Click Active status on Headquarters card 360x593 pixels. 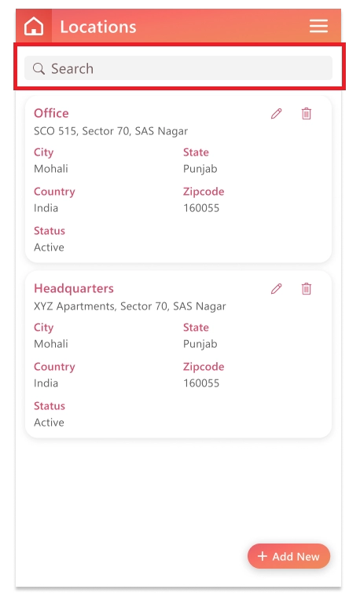[49, 422]
